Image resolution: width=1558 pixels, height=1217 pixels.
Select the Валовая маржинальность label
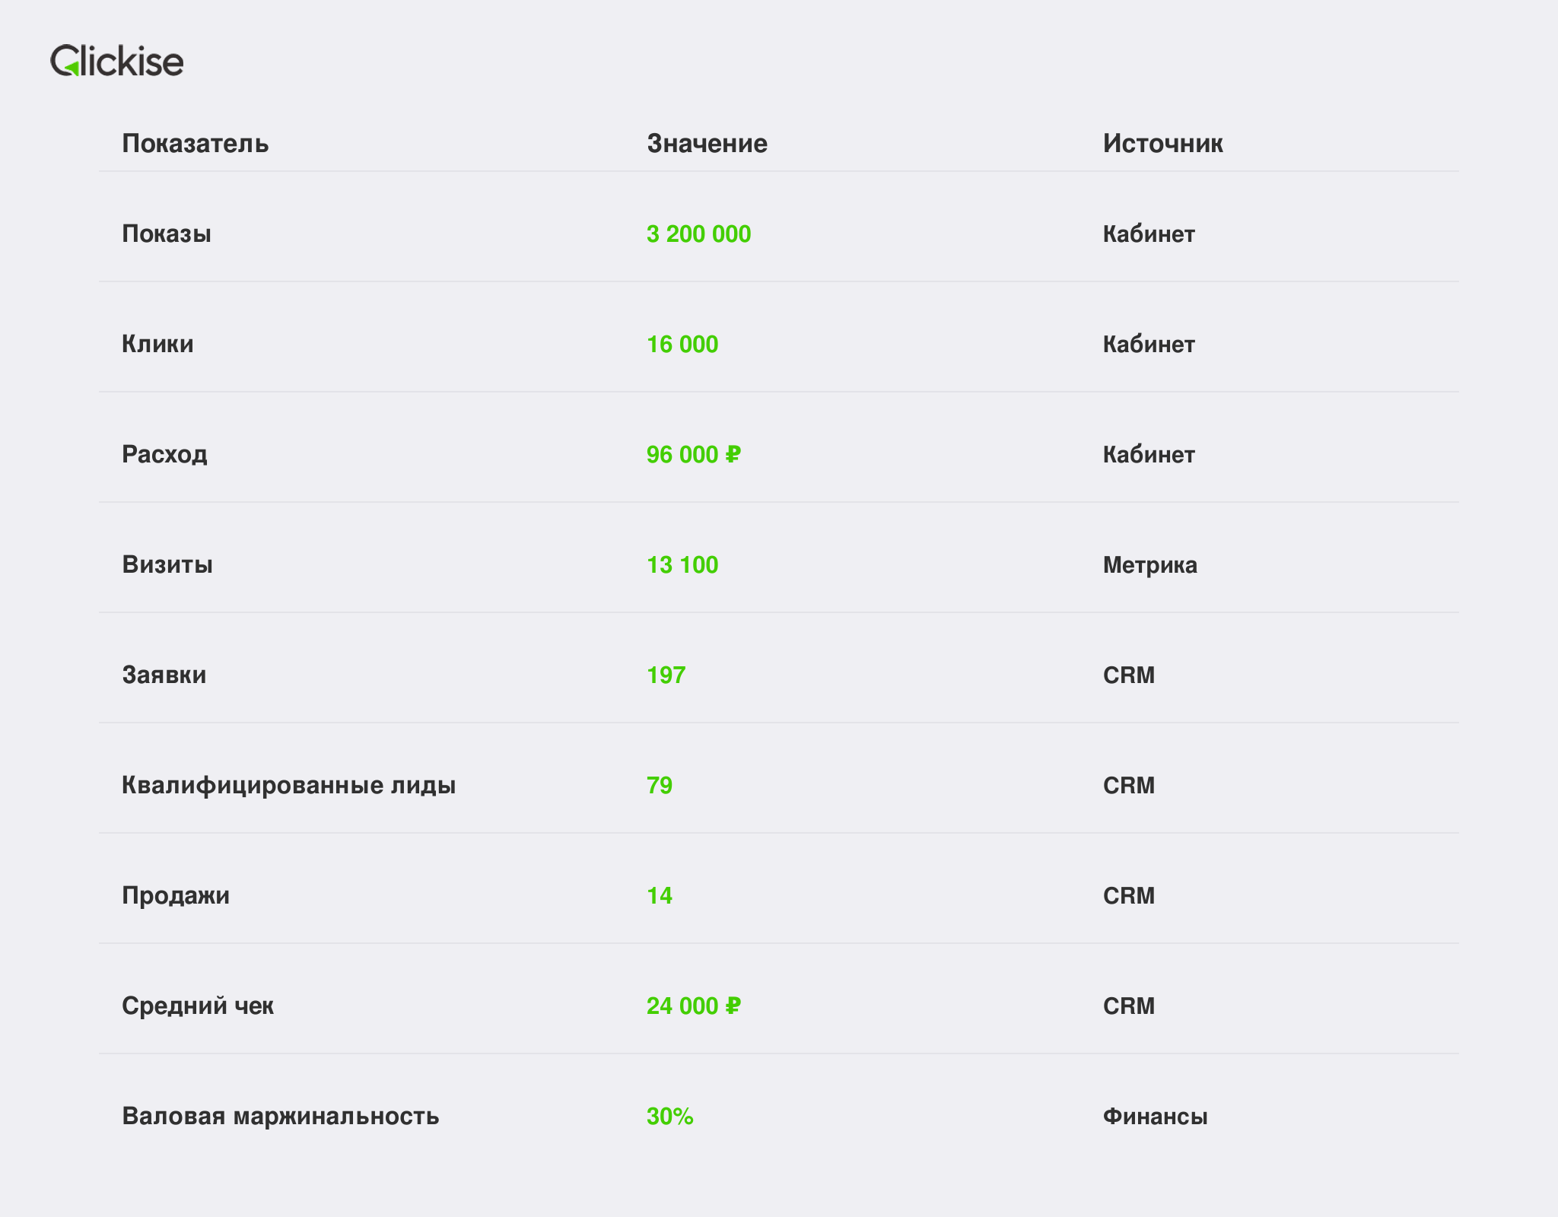[x=281, y=1116]
